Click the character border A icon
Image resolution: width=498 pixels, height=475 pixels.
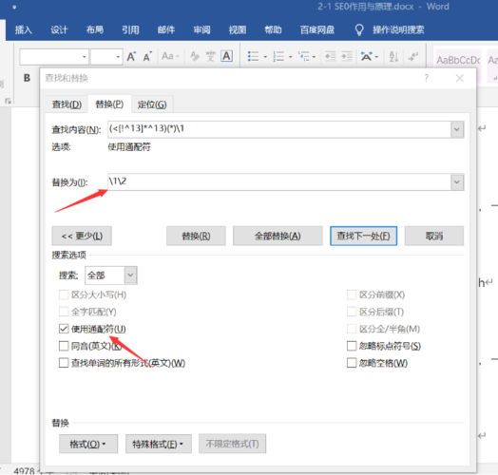pyautogui.click(x=226, y=56)
